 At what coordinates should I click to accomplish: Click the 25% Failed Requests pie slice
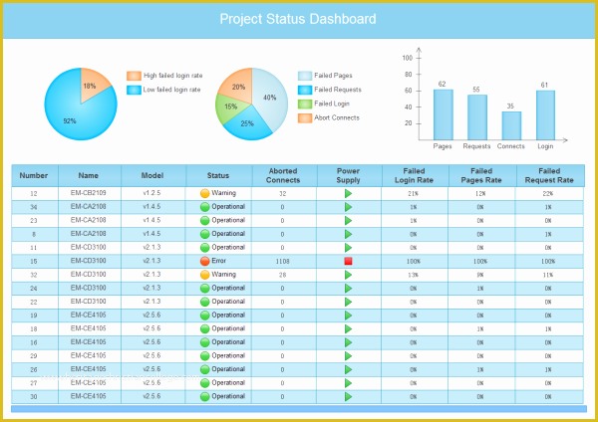point(248,122)
